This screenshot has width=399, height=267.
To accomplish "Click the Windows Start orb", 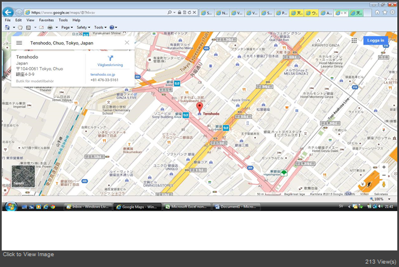I will point(11,207).
